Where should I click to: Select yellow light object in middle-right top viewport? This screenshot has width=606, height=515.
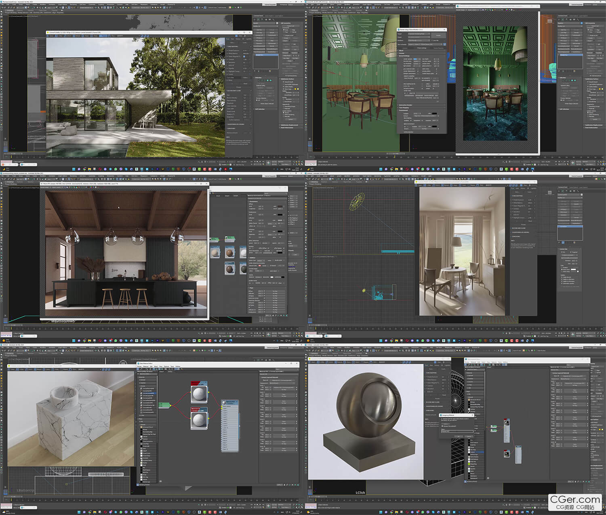357,201
